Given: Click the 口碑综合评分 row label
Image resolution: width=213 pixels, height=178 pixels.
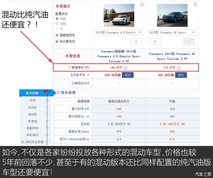Looking at the screenshot, I should click(x=81, y=83).
